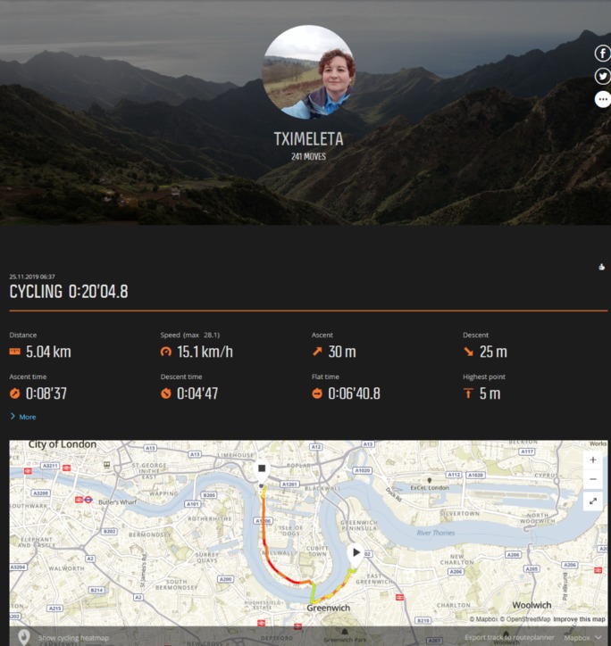The image size is (611, 646).
Task: Toggle the cycling heatmap icon
Action: pyautogui.click(x=24, y=637)
